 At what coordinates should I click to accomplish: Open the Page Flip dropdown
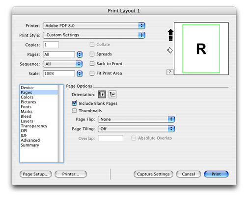pos(136,119)
